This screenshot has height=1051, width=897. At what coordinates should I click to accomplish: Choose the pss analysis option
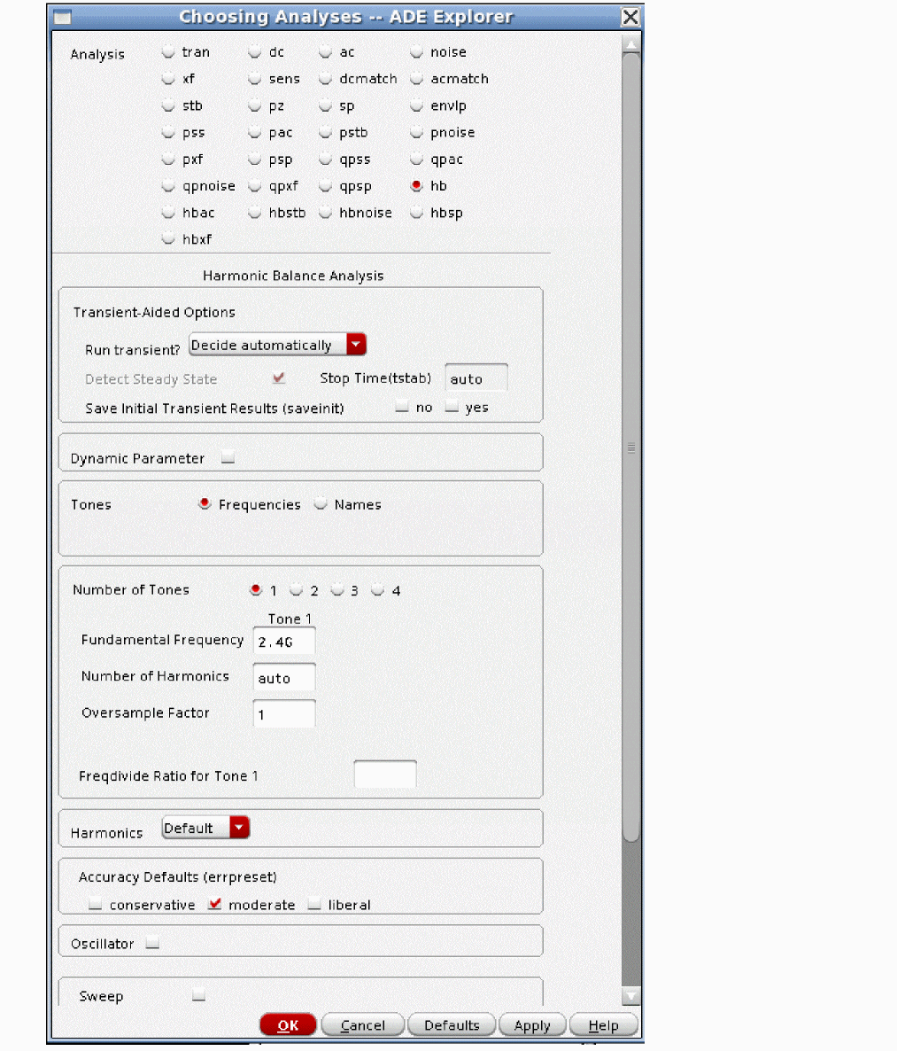click(x=168, y=133)
